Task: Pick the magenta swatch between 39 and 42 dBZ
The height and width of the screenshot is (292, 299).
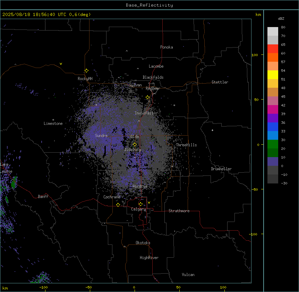Action: click(x=273, y=110)
